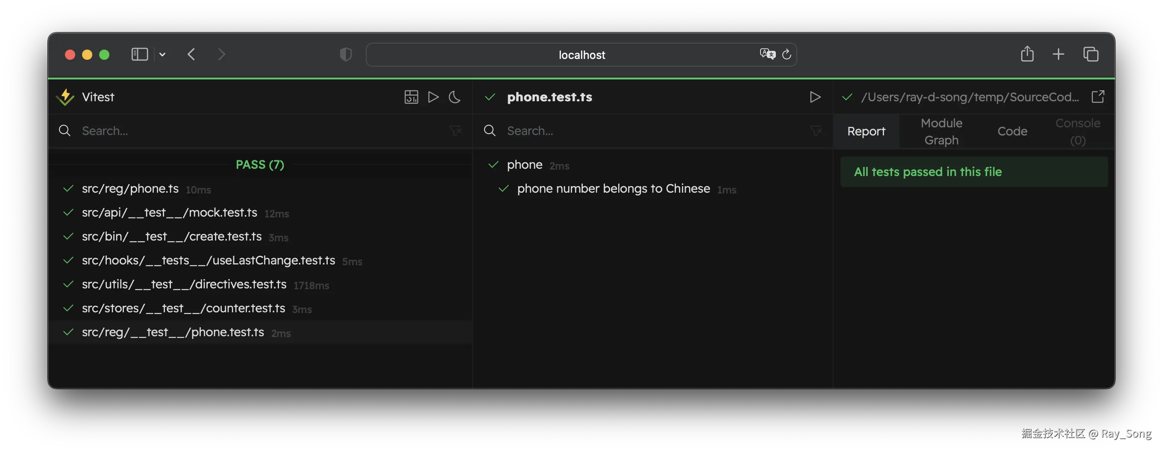Clear filters in the file search field
Image resolution: width=1163 pixels, height=452 pixels.
(x=455, y=130)
